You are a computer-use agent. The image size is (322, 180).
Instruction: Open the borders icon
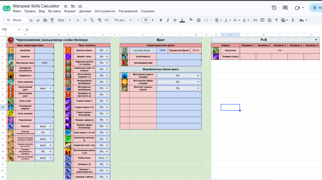pos(199,20)
